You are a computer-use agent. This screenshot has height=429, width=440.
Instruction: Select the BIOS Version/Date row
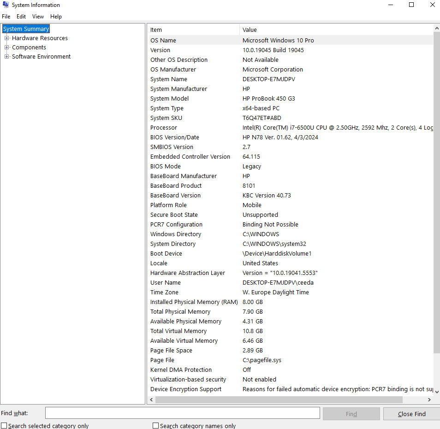[x=290, y=137]
